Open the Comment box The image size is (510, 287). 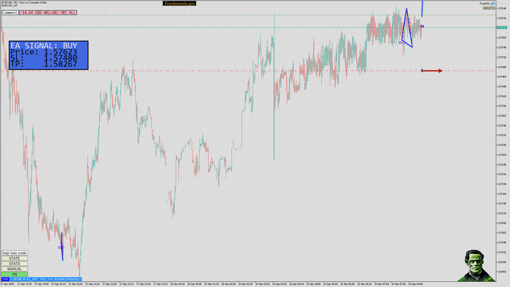point(10,12)
